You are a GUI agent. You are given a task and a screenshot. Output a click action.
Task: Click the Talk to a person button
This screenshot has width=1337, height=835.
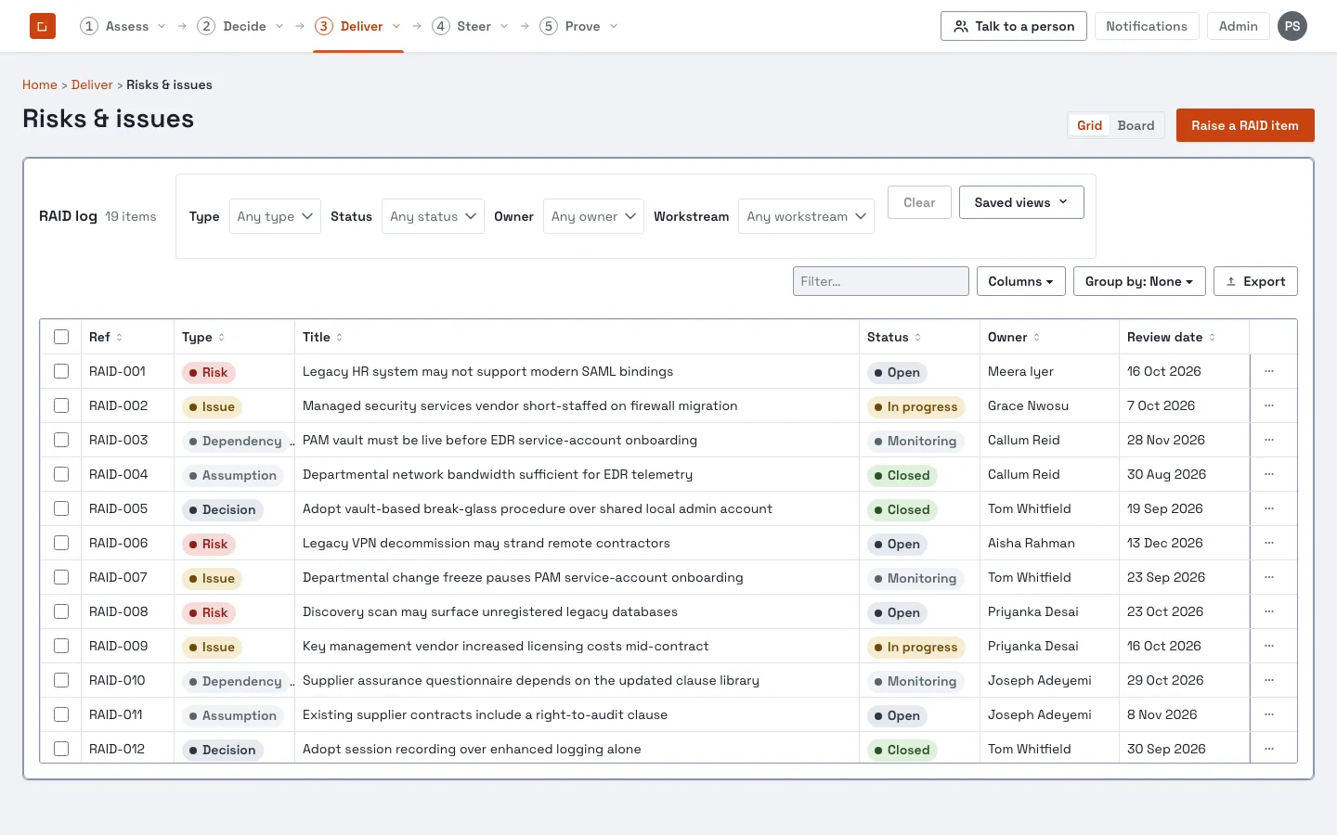(1014, 26)
